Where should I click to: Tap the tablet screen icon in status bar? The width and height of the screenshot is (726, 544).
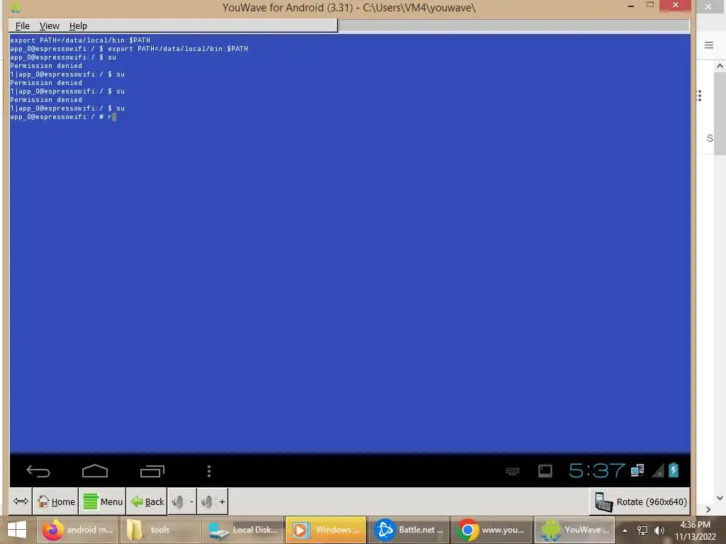point(545,471)
